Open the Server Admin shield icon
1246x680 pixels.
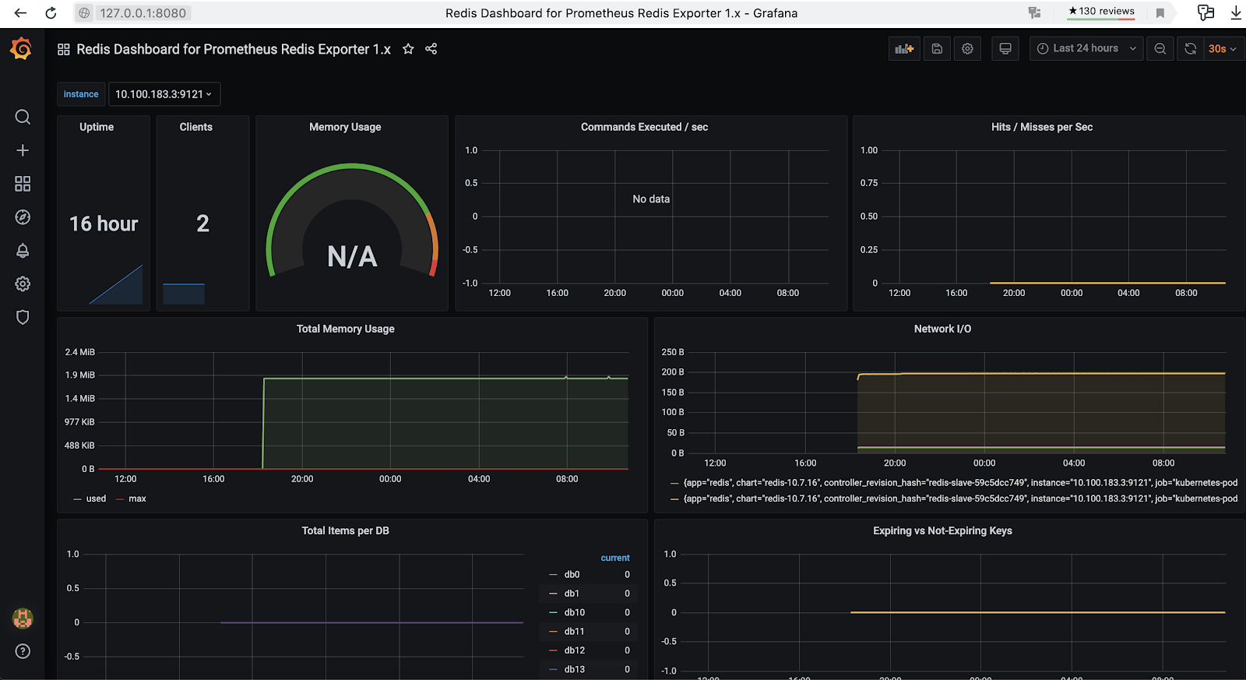[23, 317]
